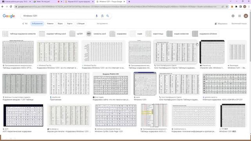The width and height of the screenshot is (251, 141).
Task: Open the 'Інструменти' search tools
Action: (x=102, y=23)
